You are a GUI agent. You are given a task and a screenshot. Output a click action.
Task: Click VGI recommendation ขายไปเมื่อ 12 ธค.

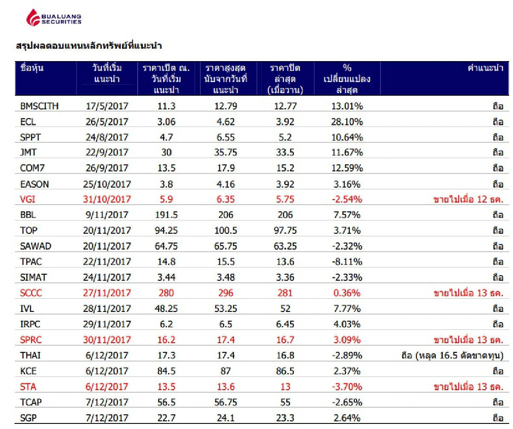(468, 199)
